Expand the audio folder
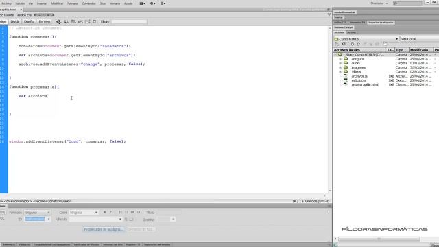The image size is (439, 247). (340, 63)
